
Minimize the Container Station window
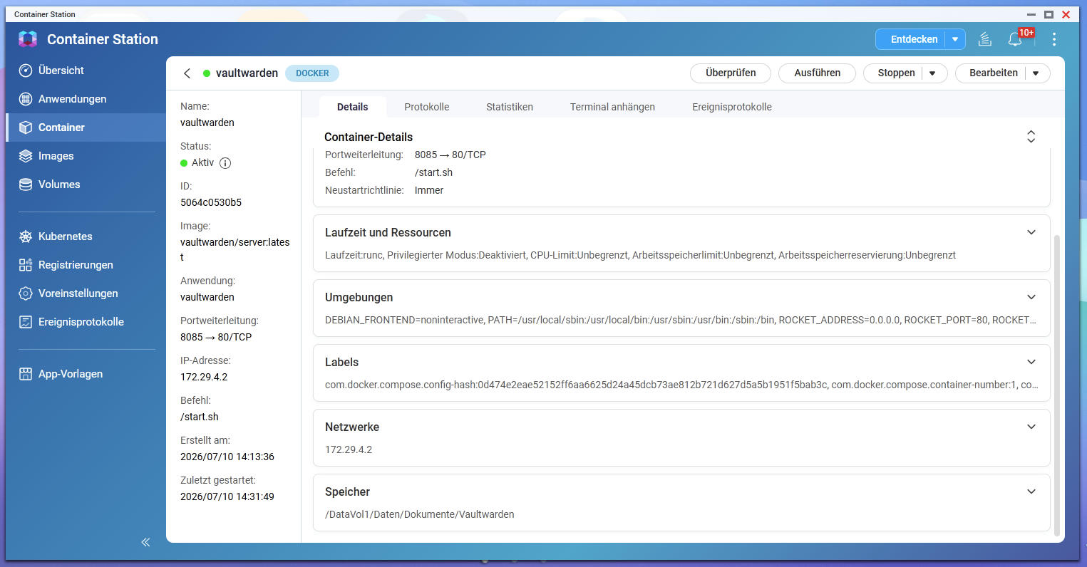(x=1031, y=14)
